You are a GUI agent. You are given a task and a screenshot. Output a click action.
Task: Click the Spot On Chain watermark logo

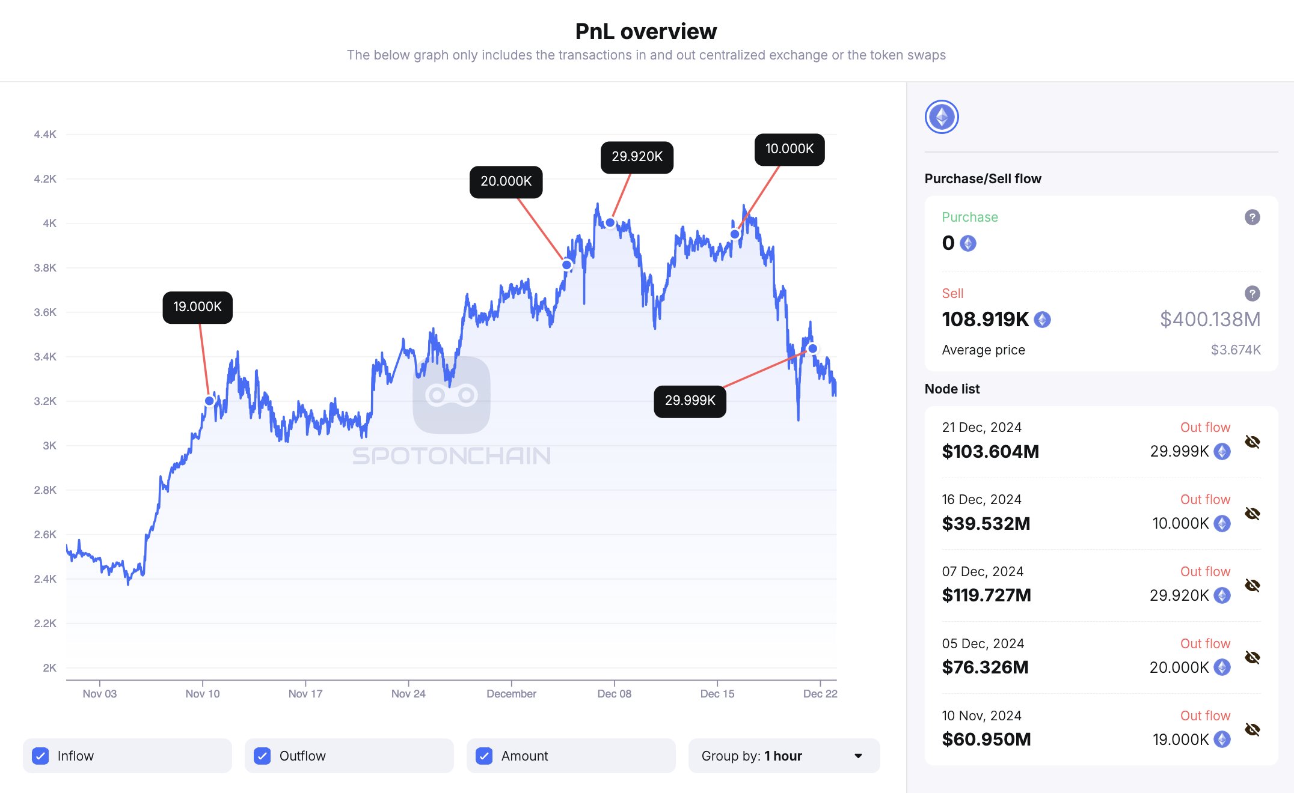point(452,395)
